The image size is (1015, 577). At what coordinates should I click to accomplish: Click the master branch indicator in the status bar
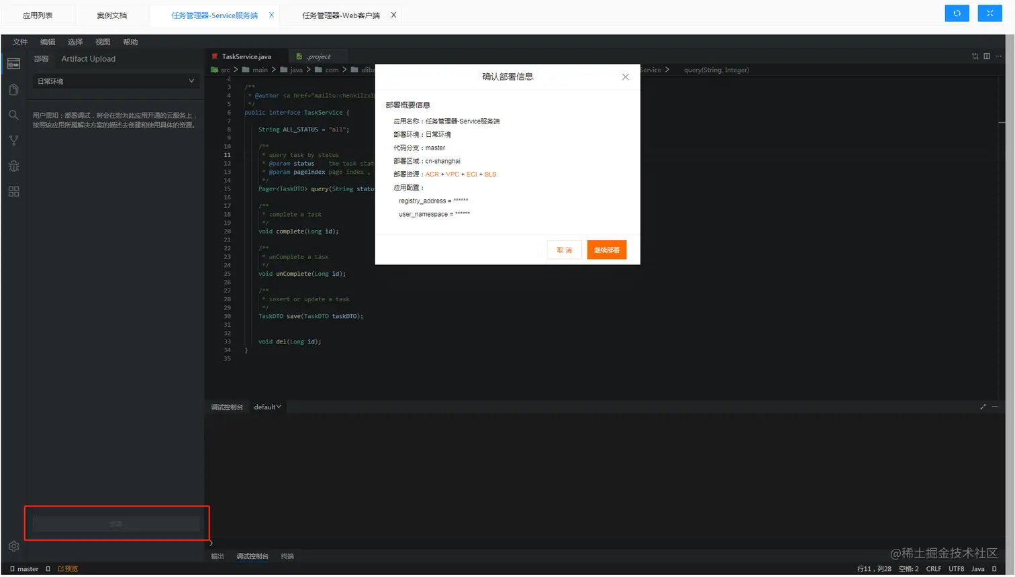(24, 569)
